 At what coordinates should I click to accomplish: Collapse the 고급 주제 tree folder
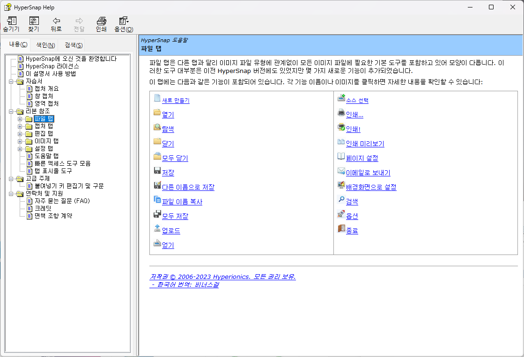pyautogui.click(x=11, y=179)
